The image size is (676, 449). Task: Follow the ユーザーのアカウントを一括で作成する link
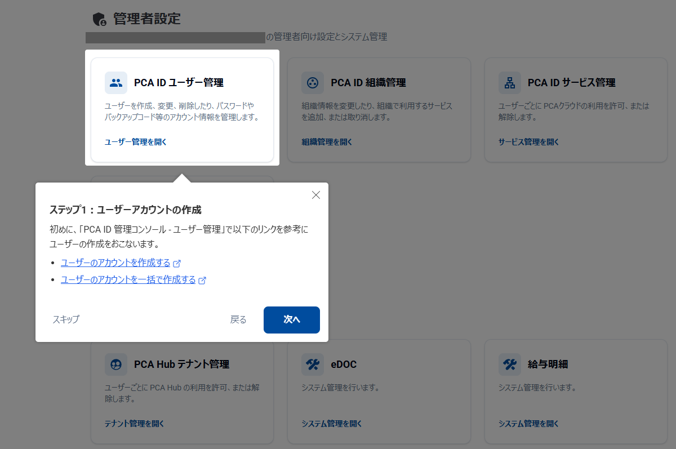[128, 281]
